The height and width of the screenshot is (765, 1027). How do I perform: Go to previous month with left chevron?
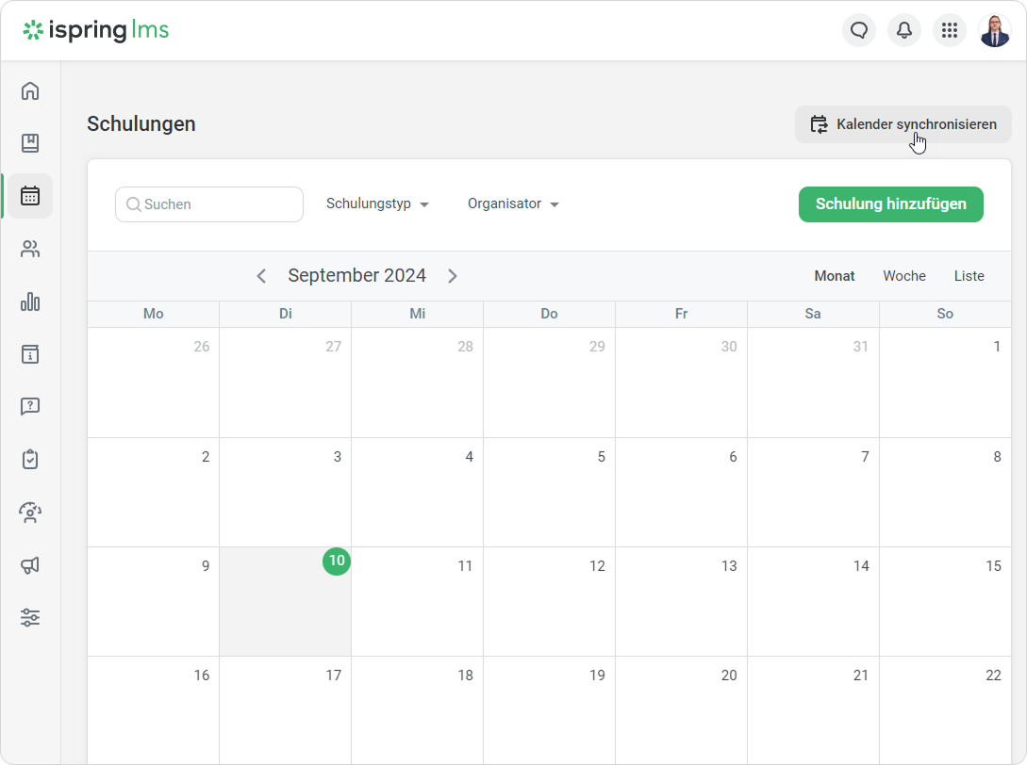261,276
